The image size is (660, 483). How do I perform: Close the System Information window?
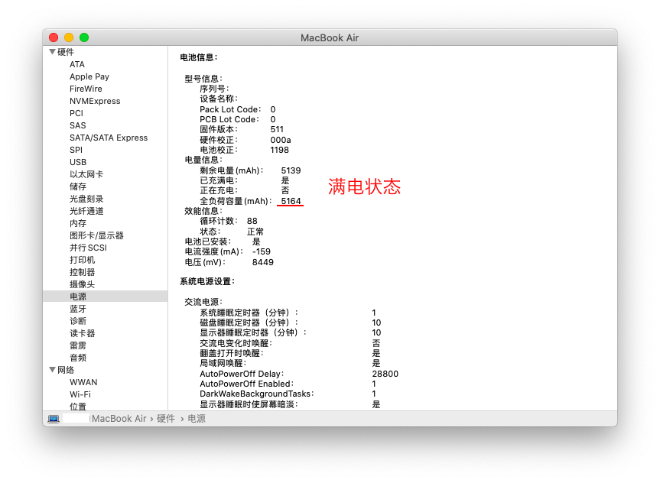[x=54, y=37]
